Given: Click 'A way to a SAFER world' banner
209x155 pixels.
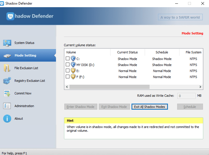Looking at the screenshot, I should coord(180,17).
